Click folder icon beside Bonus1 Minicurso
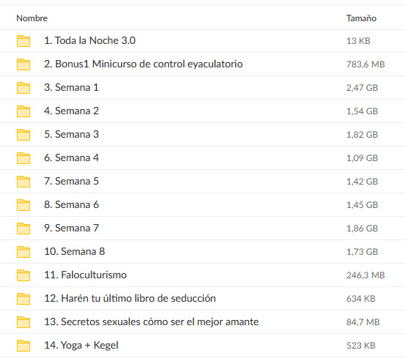 click(x=23, y=64)
